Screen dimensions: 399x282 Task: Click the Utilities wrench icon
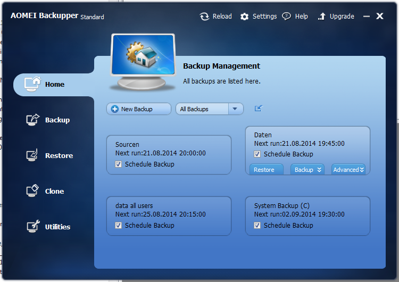click(x=33, y=226)
